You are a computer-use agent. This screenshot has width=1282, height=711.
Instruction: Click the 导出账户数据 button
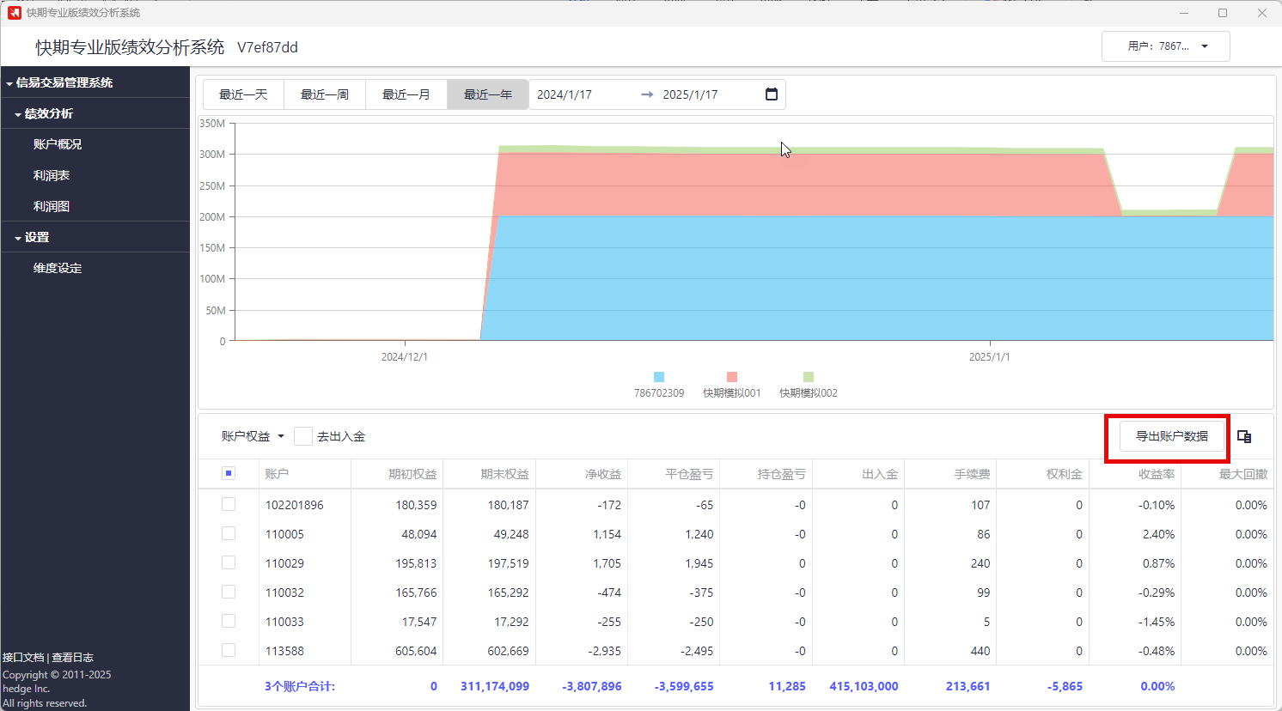click(x=1172, y=436)
